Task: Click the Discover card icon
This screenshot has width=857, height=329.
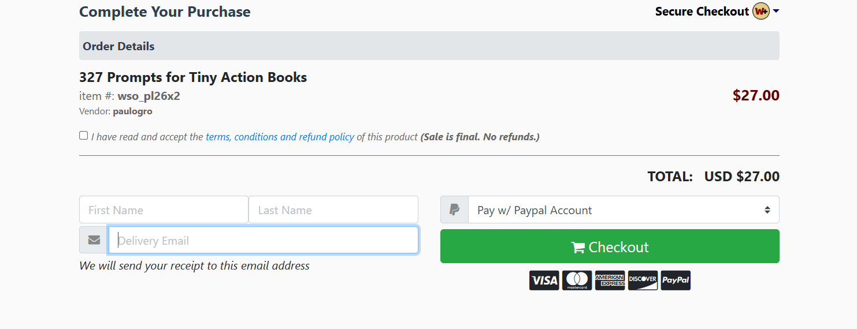Action: (643, 281)
